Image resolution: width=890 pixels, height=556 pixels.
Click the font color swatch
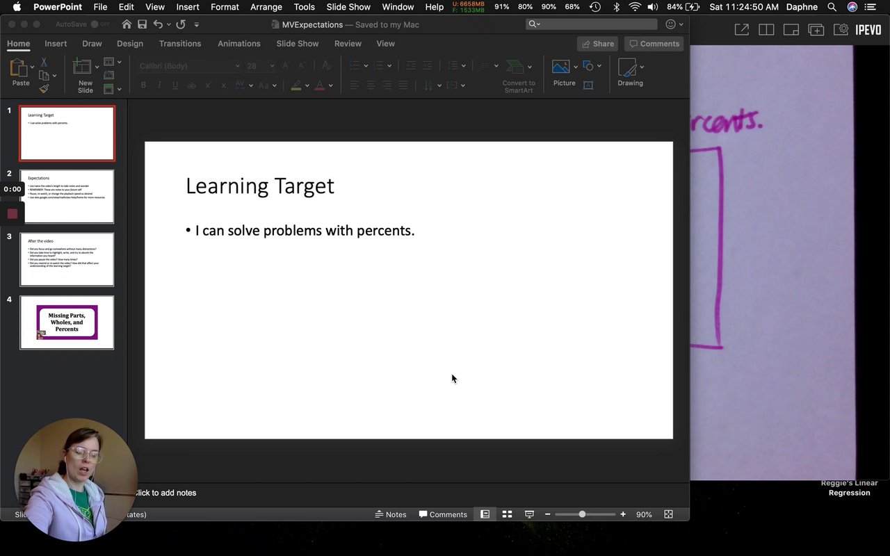point(320,85)
